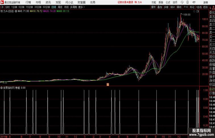Select the 日线 daily chart tab
This screenshot has width=215, height=138.
(x=54, y=7)
